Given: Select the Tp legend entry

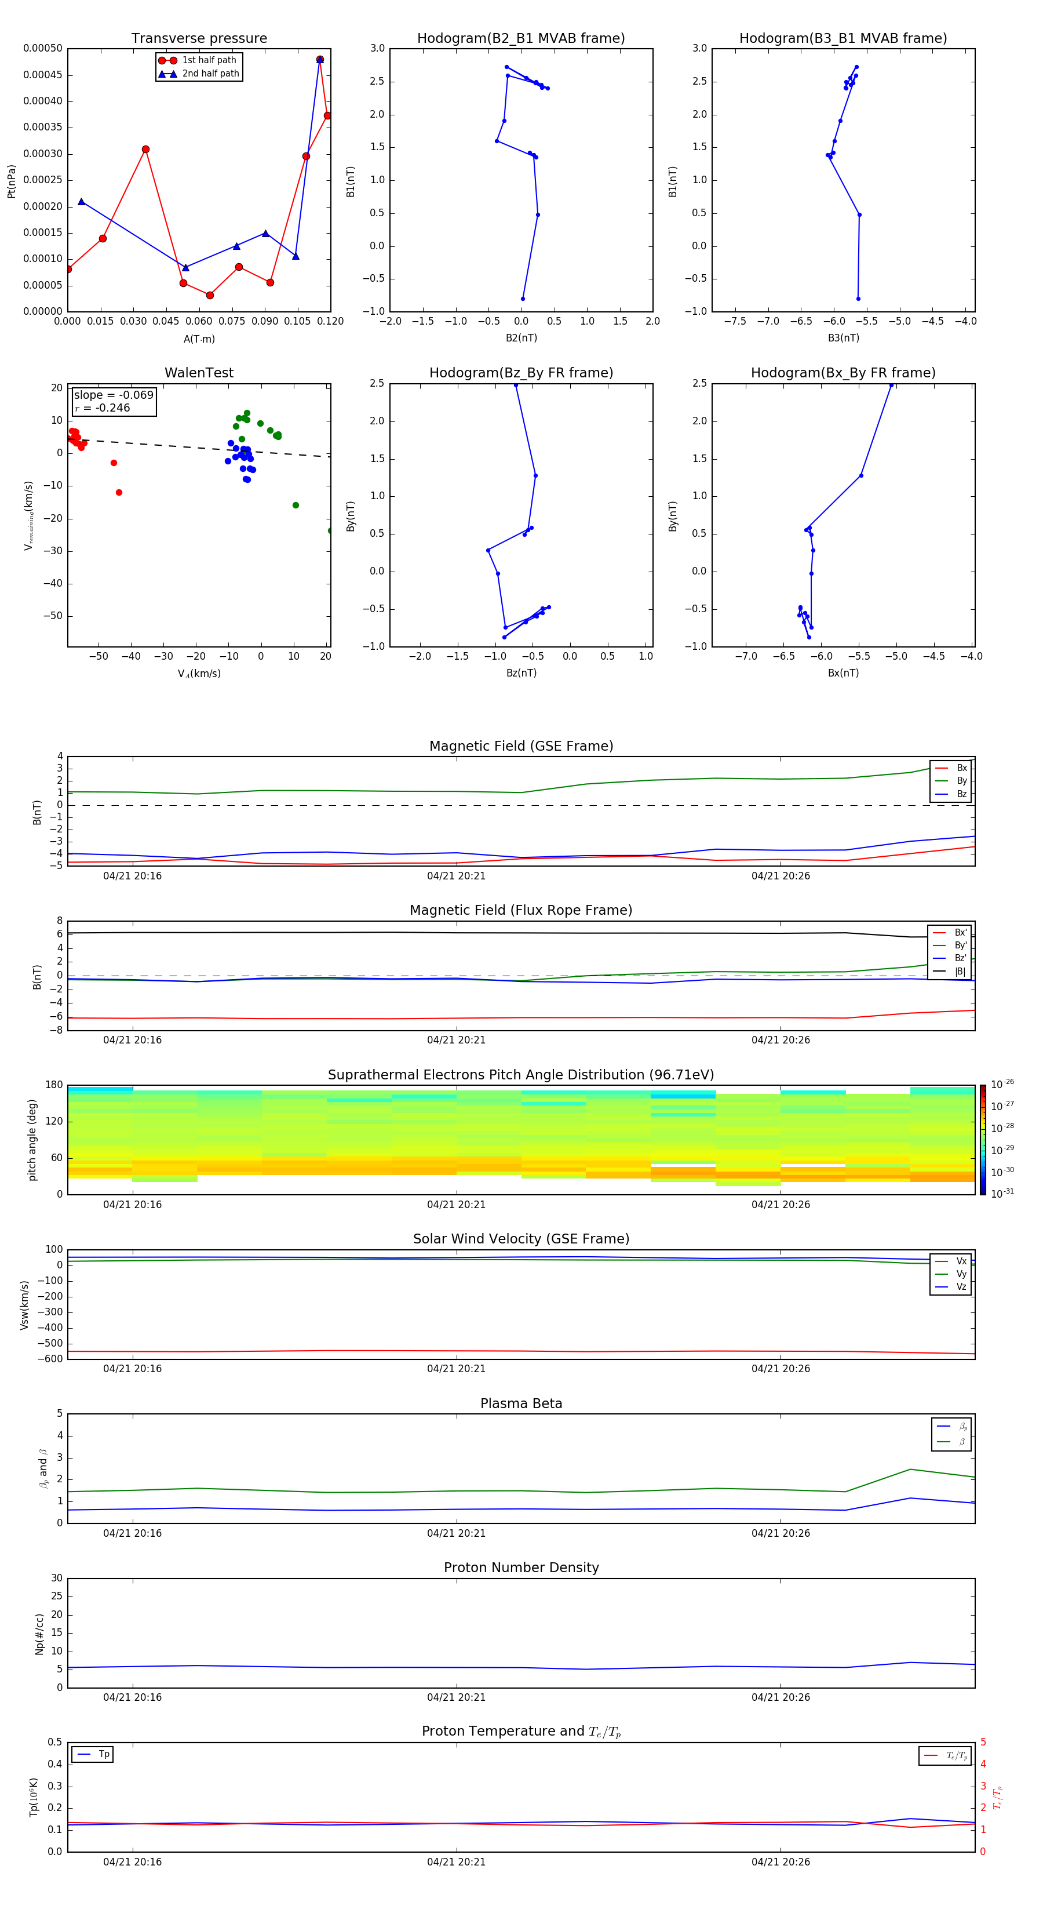Looking at the screenshot, I should coord(93,1755).
